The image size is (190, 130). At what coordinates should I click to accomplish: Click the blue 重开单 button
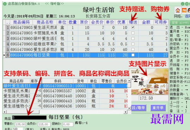point(158,108)
